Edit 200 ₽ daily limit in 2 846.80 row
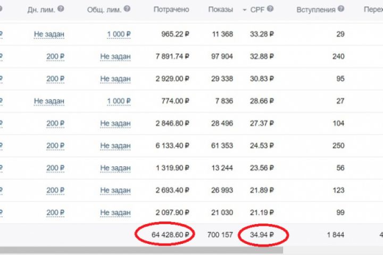Viewport: 383px width, 255px height. point(55,124)
